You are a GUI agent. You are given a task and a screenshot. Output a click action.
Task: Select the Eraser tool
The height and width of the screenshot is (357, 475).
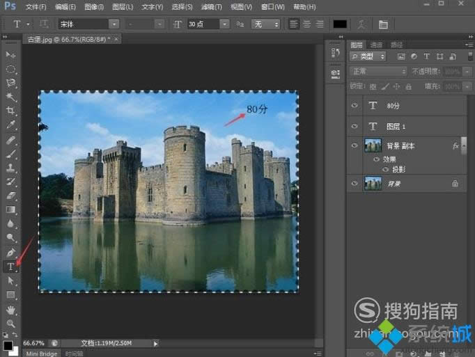tap(10, 196)
